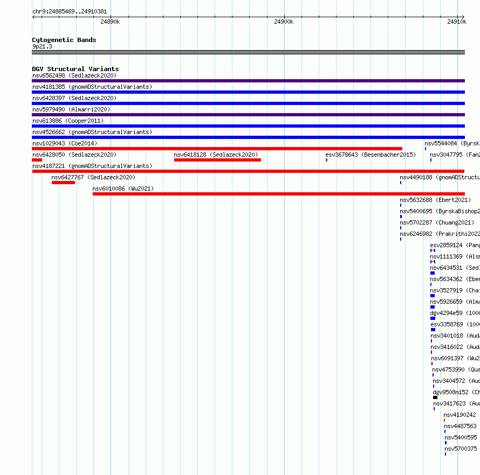Open variant nsv3047795 label
The image size is (480, 475).
click(x=455, y=155)
